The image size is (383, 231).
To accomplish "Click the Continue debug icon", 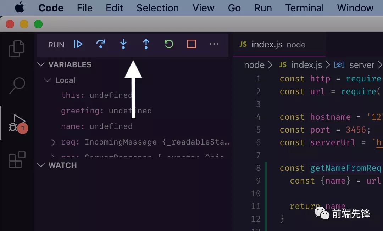I will coord(78,44).
